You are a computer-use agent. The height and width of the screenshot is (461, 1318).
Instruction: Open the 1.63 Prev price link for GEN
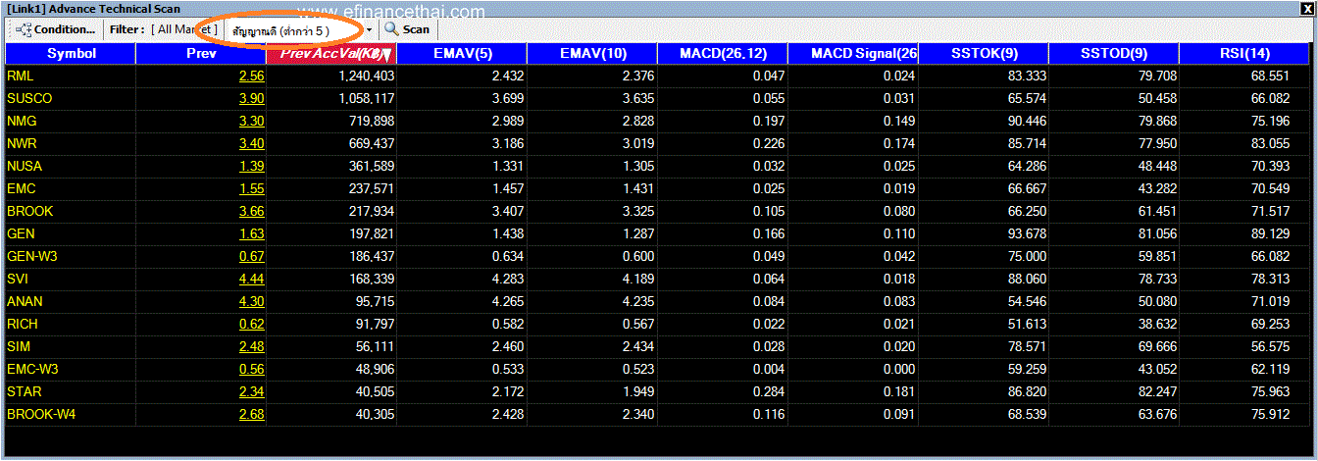pos(251,233)
